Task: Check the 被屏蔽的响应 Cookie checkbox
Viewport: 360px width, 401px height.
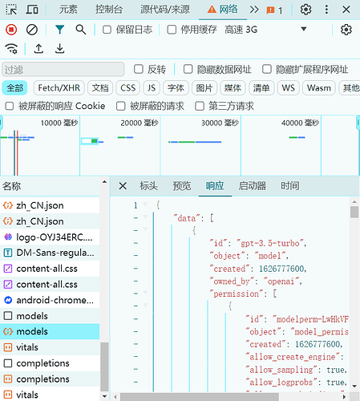Action: point(10,106)
